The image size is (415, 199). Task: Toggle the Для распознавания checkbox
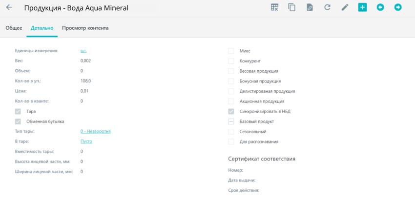[231, 141]
